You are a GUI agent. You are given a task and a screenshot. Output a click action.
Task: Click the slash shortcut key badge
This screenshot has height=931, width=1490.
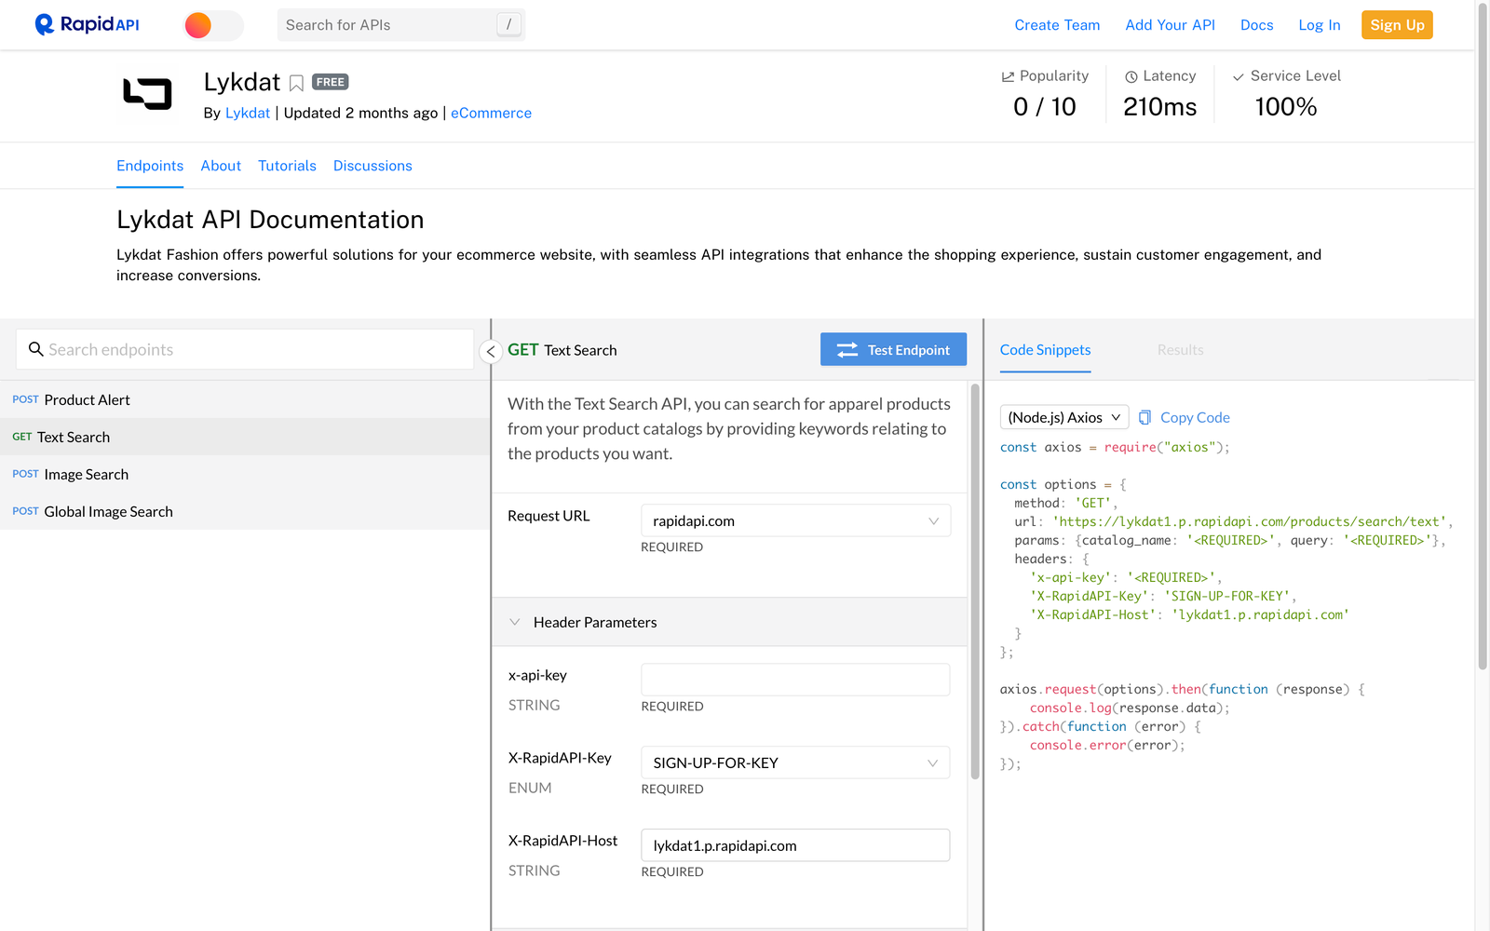[x=508, y=25]
